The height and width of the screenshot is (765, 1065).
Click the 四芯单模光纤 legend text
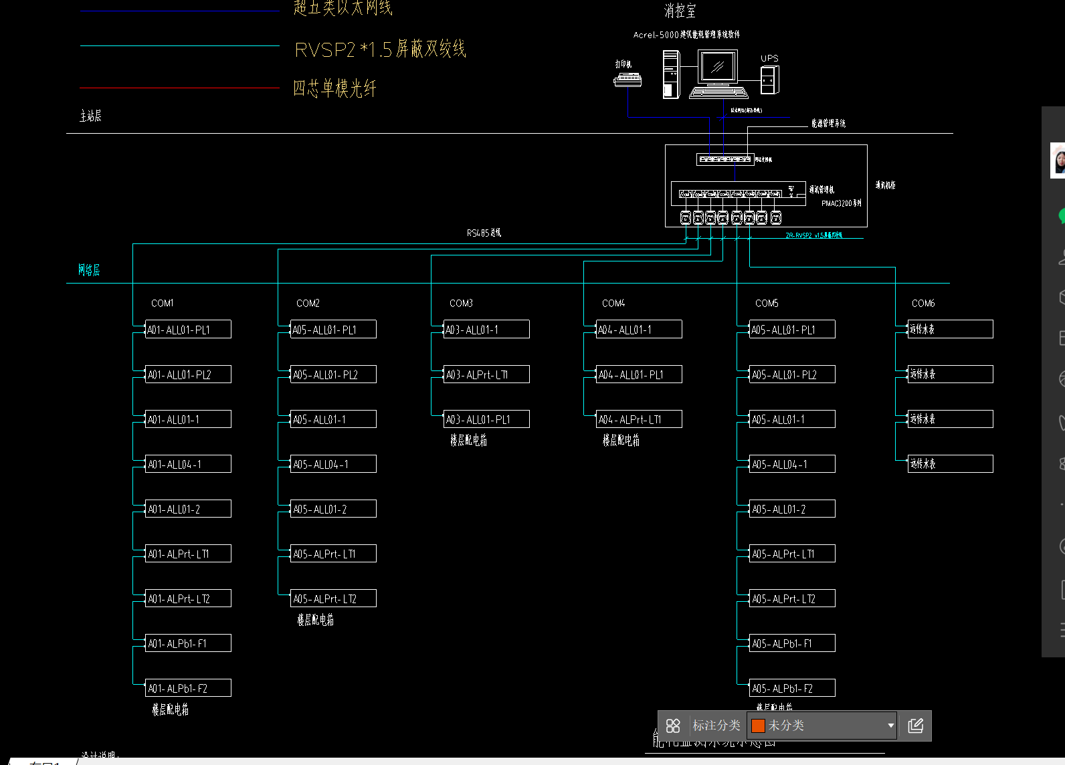click(x=334, y=88)
